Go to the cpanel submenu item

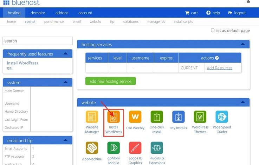pos(30,21)
